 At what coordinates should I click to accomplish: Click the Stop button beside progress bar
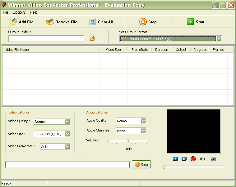coord(141,164)
